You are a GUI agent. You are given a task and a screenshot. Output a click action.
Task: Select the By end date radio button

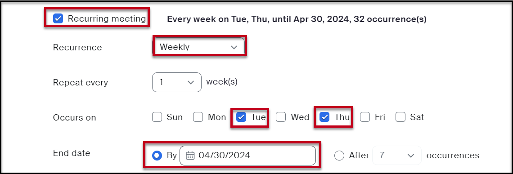(x=157, y=156)
